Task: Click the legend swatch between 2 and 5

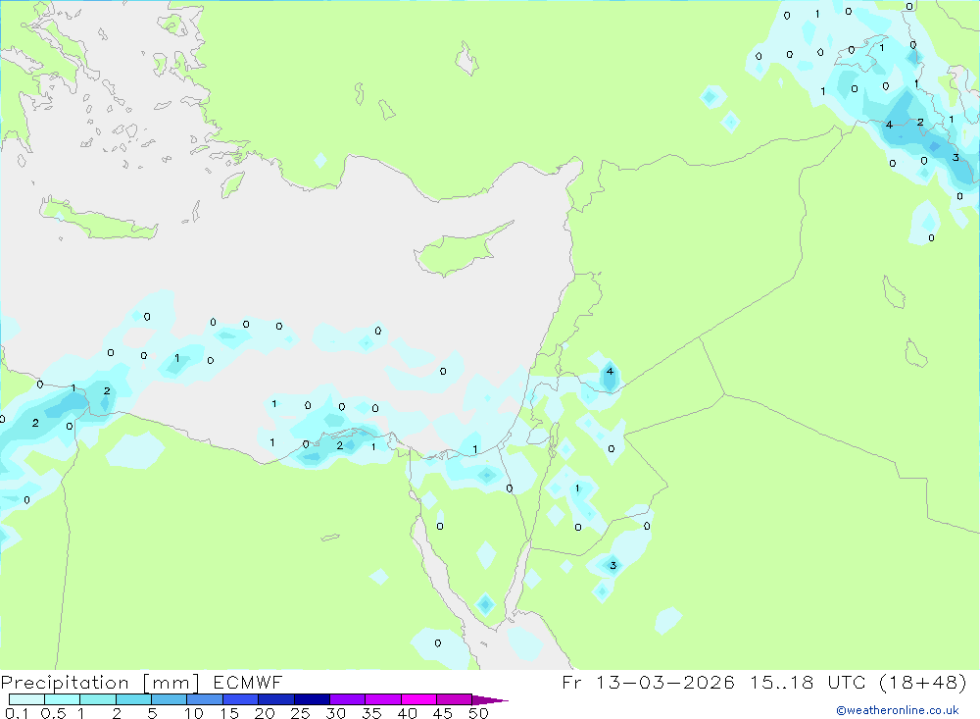Action: pyautogui.click(x=133, y=699)
